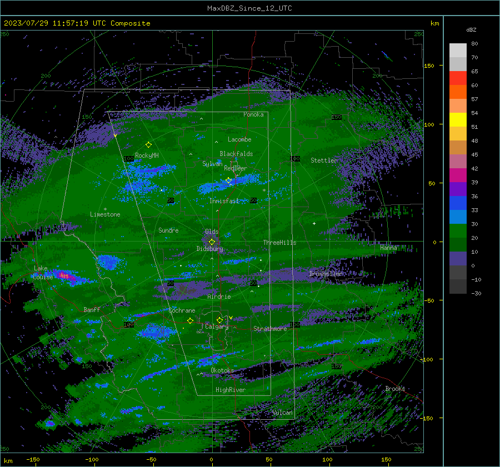The image size is (500, 467).
Task: Select the red 65–60 dBZ legend swatch
Action: tap(458, 78)
